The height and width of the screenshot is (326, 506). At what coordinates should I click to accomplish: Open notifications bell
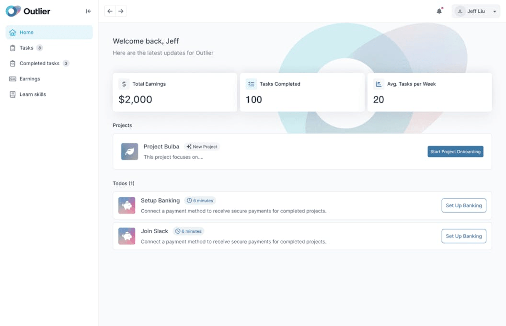[x=439, y=11]
